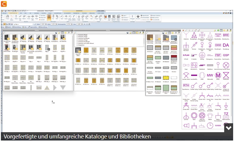Expand the Garagentore tree node
The image size is (234, 142).
click(77, 45)
